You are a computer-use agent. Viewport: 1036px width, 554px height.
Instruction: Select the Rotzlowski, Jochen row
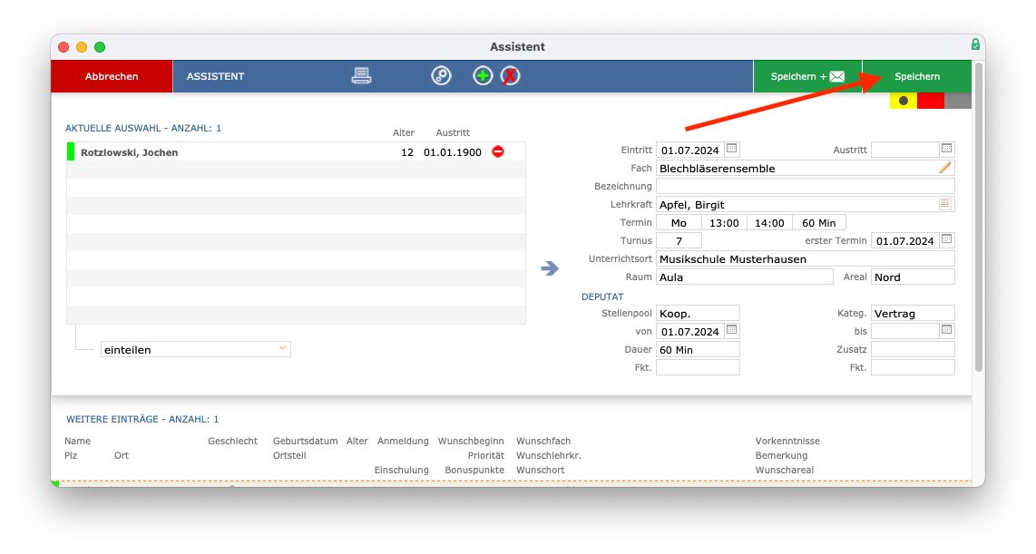(x=296, y=151)
